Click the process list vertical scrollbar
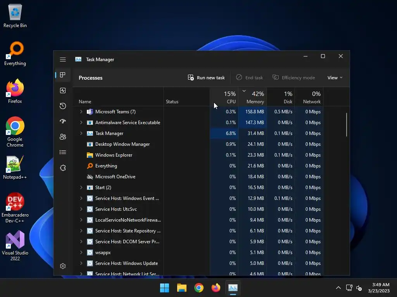This screenshot has width=397, height=297. click(346, 125)
